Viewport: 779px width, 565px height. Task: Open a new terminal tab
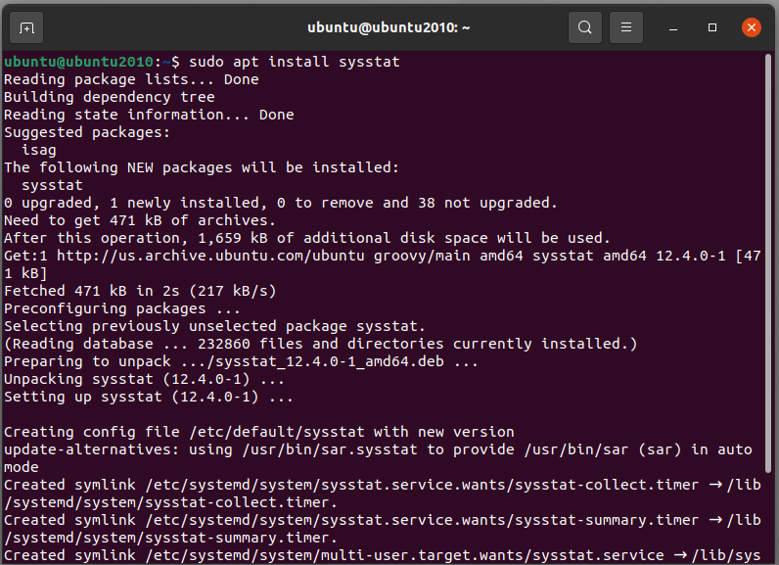coord(26,27)
